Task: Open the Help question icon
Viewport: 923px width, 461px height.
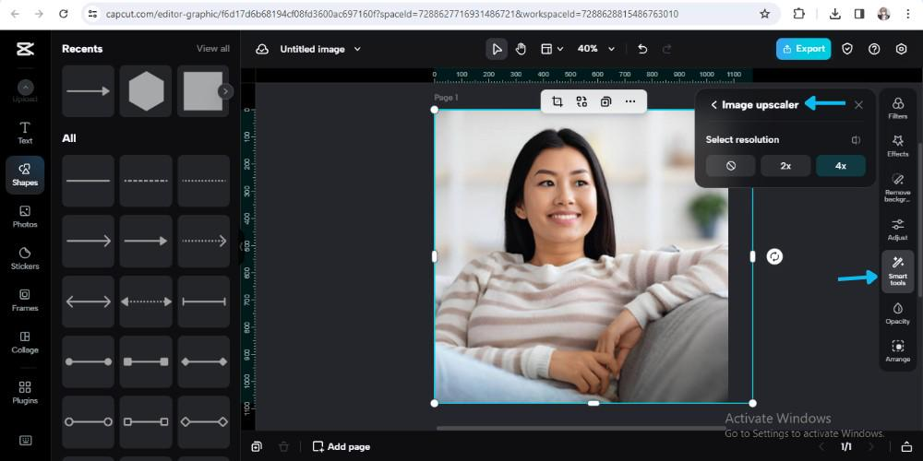Action: click(874, 49)
